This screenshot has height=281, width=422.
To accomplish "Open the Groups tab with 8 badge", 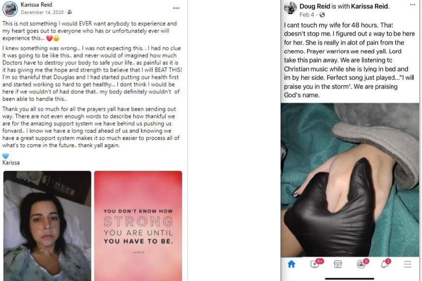I will point(362,264).
